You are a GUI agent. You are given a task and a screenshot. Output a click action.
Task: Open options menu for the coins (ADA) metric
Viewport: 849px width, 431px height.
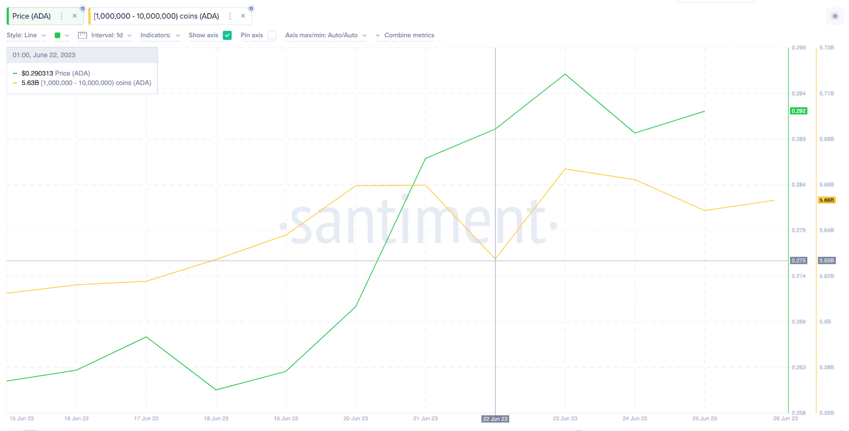(230, 16)
